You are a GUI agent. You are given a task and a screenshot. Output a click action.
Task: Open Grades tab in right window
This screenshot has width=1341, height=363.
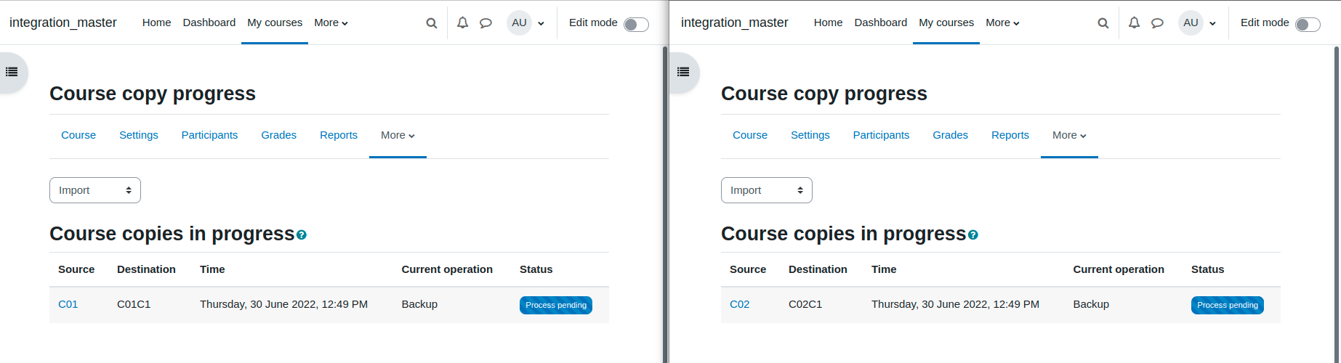(950, 135)
